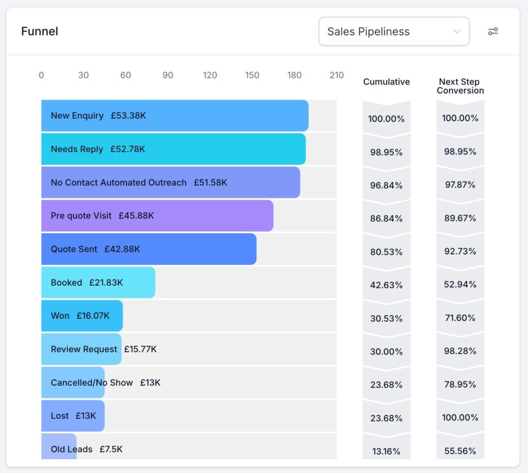
Task: Click the dropdown chevron arrow
Action: point(456,31)
